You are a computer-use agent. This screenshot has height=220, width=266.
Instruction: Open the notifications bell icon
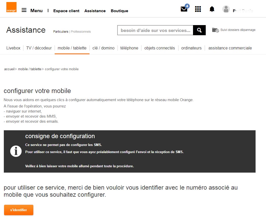coord(212,9)
